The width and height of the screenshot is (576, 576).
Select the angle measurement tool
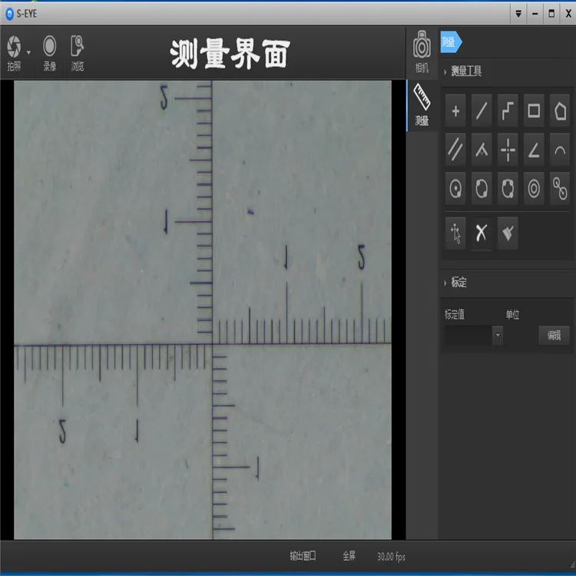tap(534, 150)
